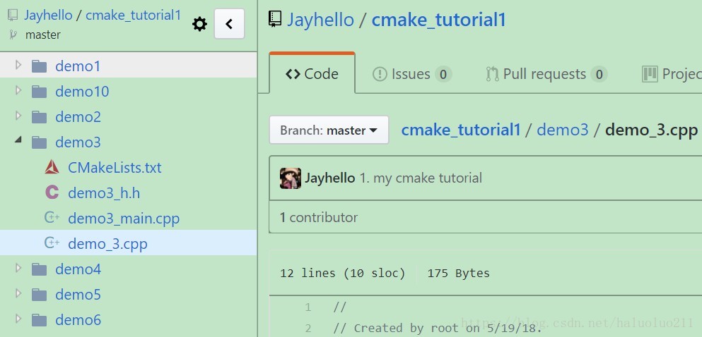
Task: Click the folder icon for demo6
Action: click(40, 320)
